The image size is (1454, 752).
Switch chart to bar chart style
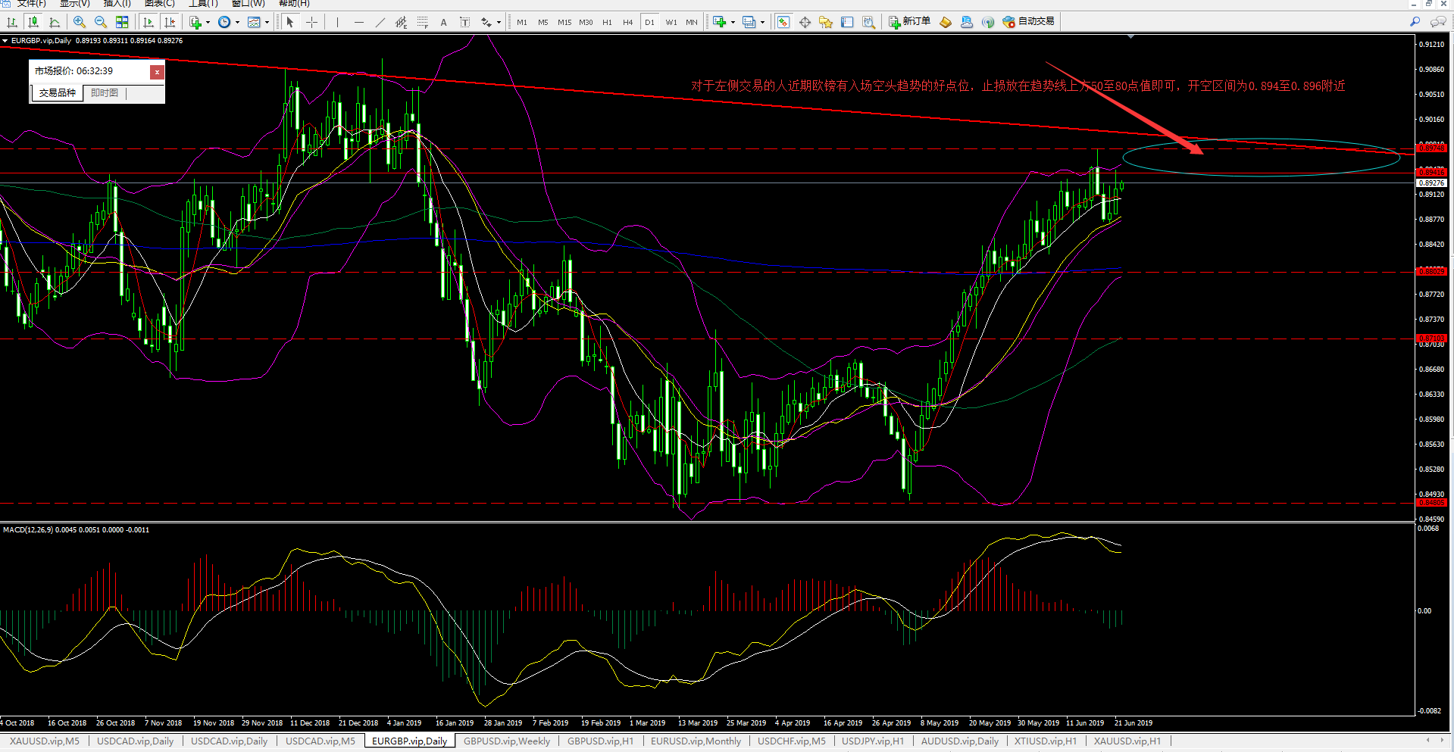12,22
